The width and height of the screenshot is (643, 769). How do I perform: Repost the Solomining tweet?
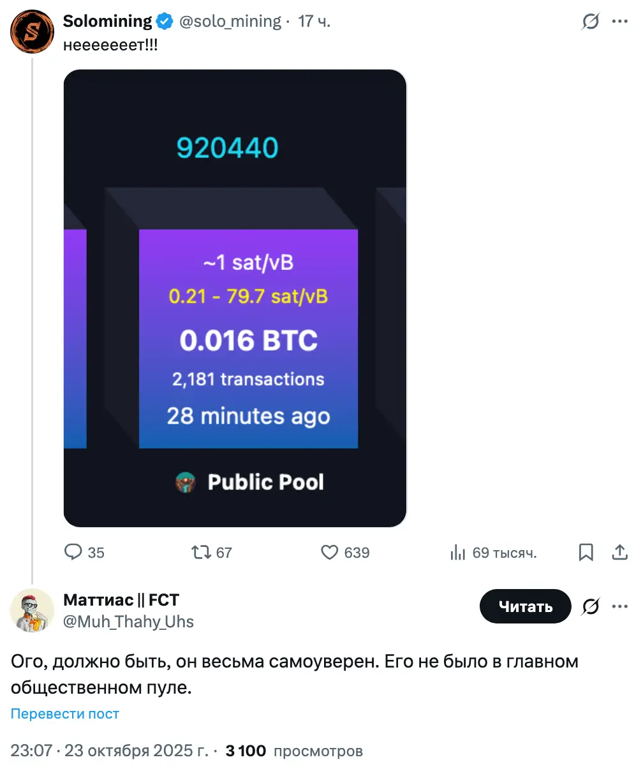coord(202,552)
